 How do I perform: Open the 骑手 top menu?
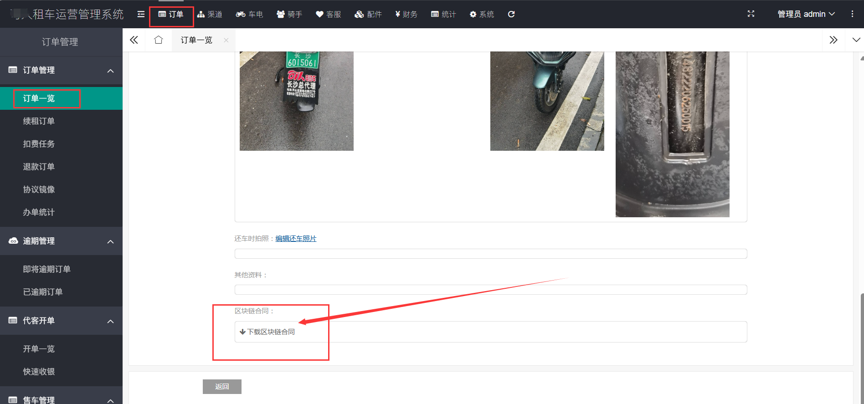coord(289,14)
